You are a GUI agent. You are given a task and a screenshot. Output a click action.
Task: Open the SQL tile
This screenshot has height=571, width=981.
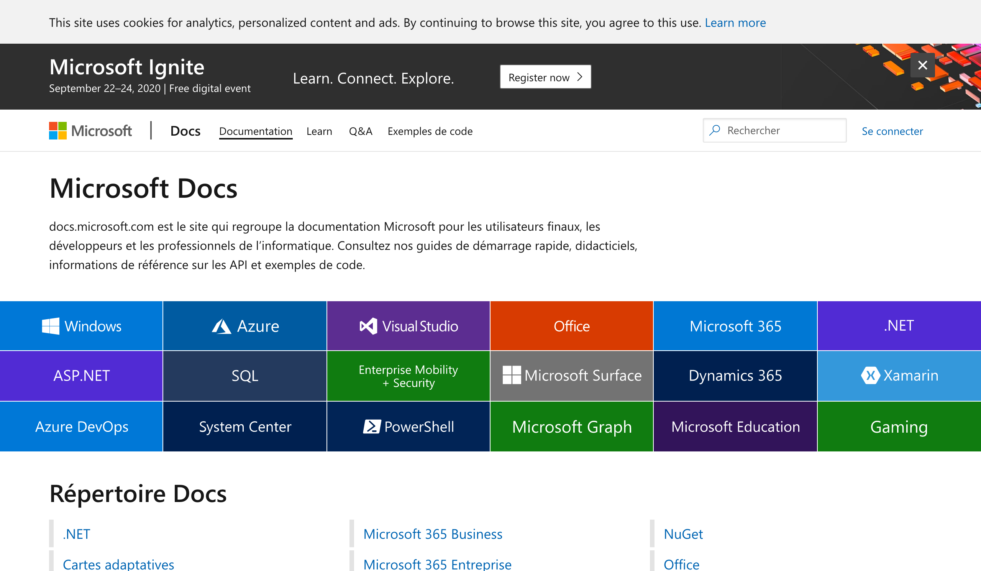244,376
